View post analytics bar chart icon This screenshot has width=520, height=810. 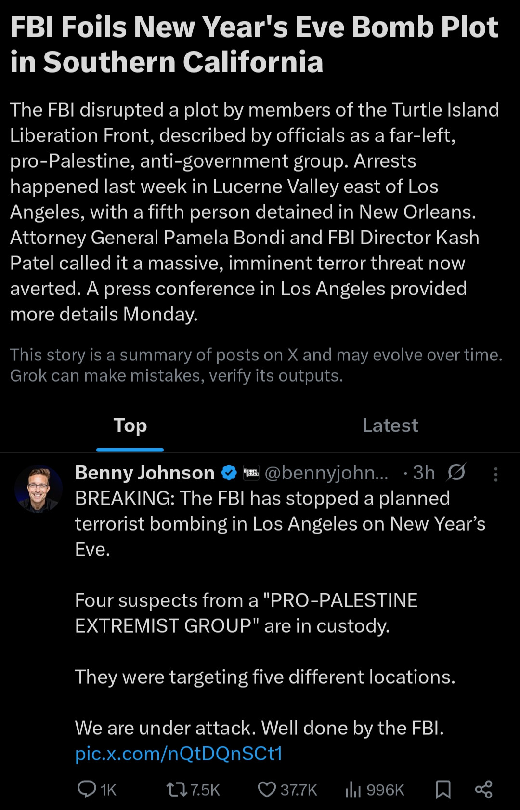(353, 789)
